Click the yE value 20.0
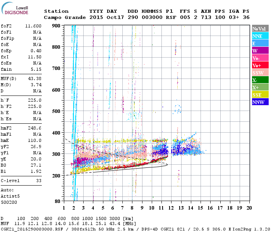 coord(36,159)
